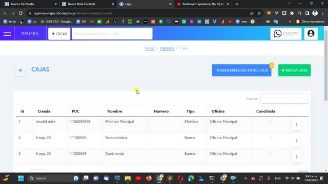
Task: Click the WhatsApp Soporte button
Action: click(286, 34)
